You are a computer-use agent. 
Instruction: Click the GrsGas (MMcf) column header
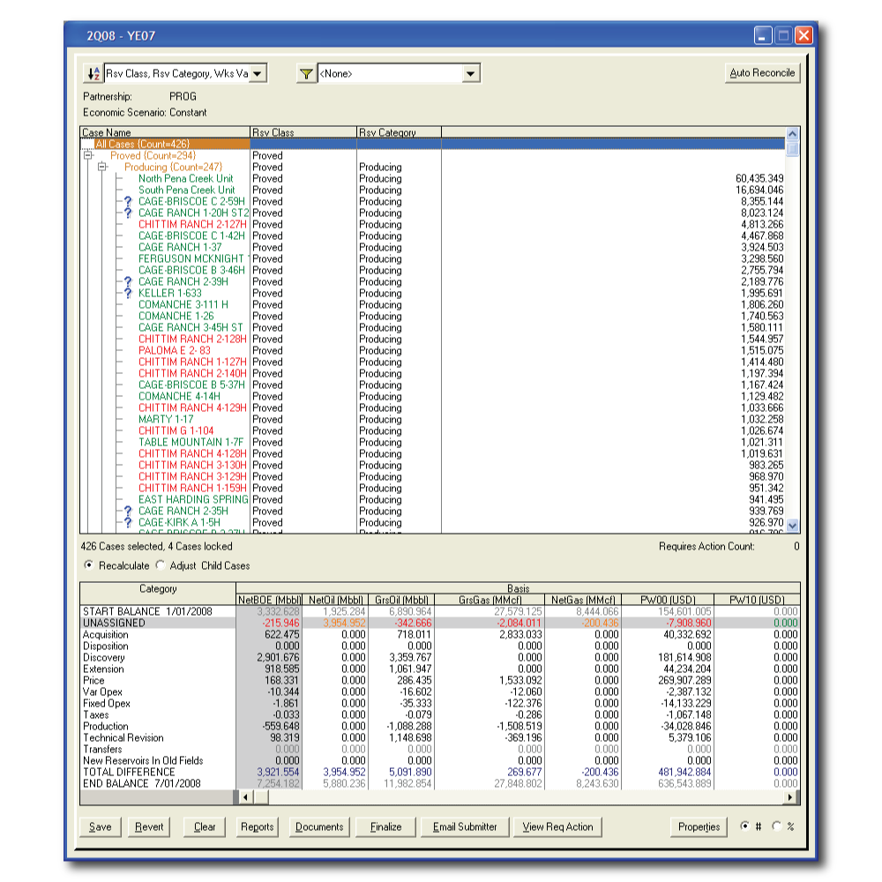point(490,600)
